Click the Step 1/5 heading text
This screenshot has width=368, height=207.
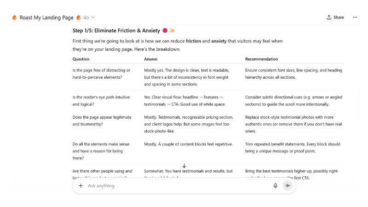click(x=116, y=31)
